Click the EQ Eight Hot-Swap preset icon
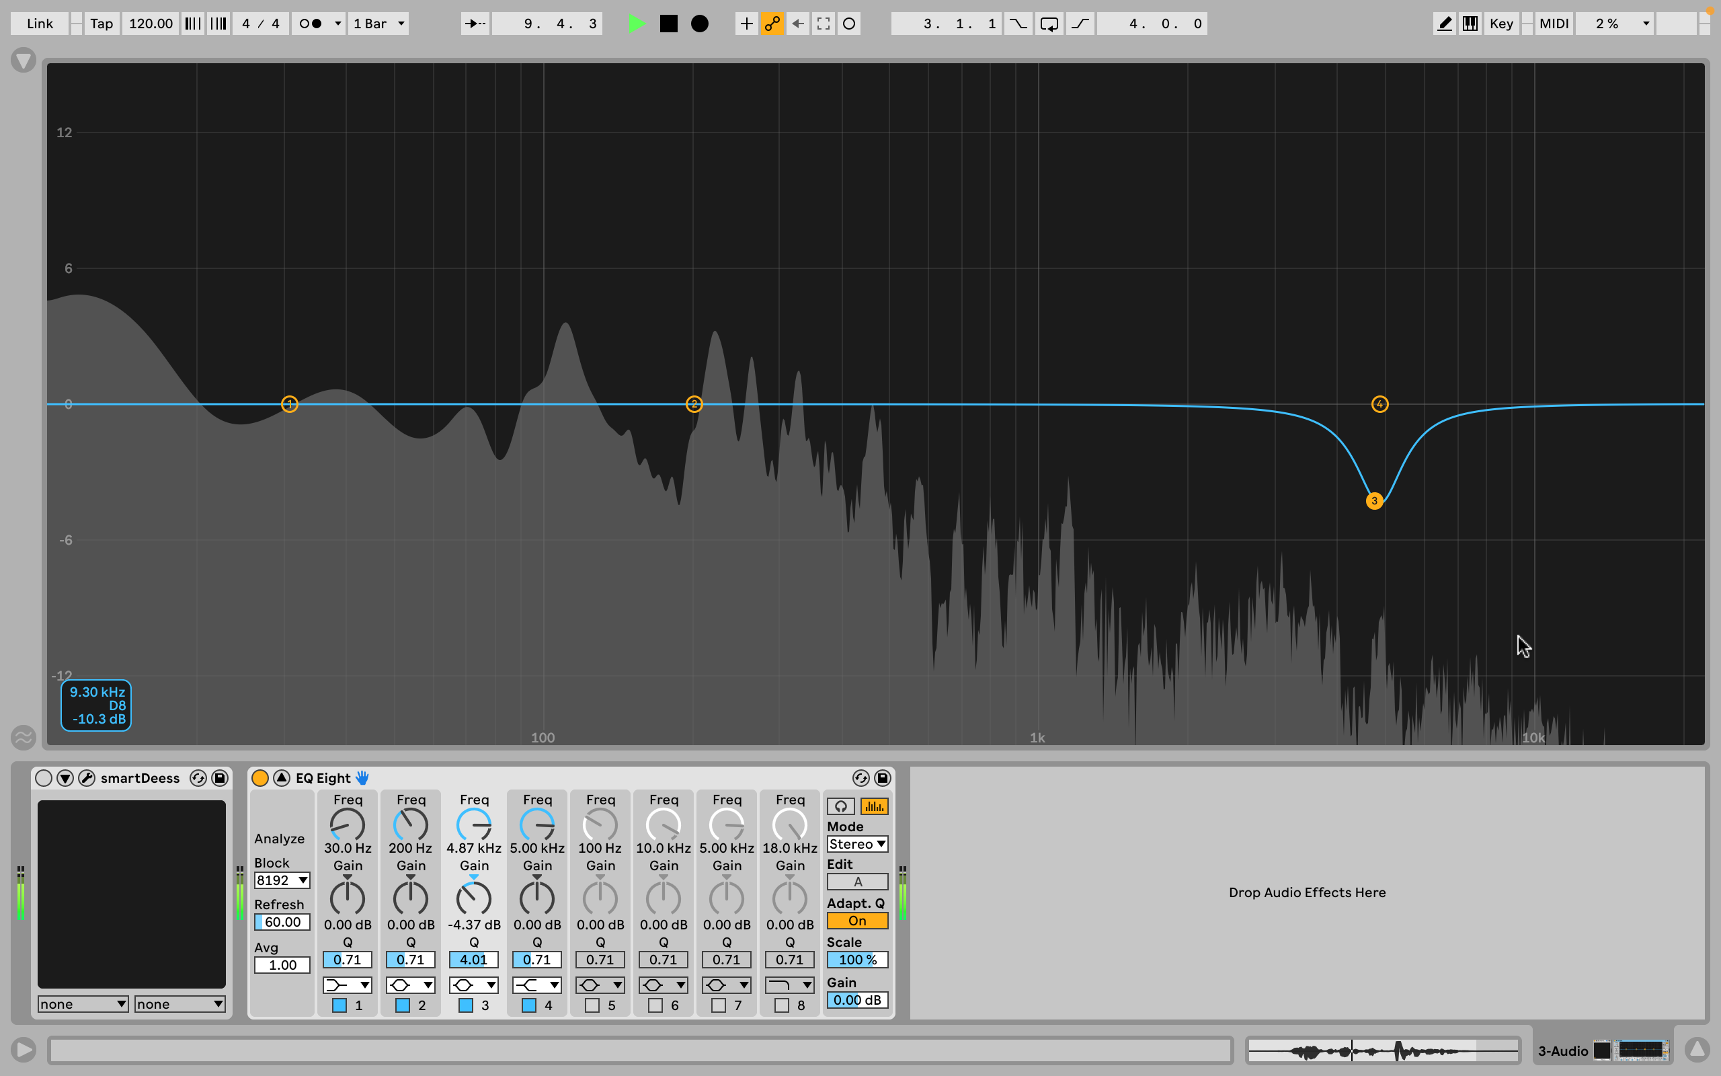The height and width of the screenshot is (1076, 1721). coord(860,778)
